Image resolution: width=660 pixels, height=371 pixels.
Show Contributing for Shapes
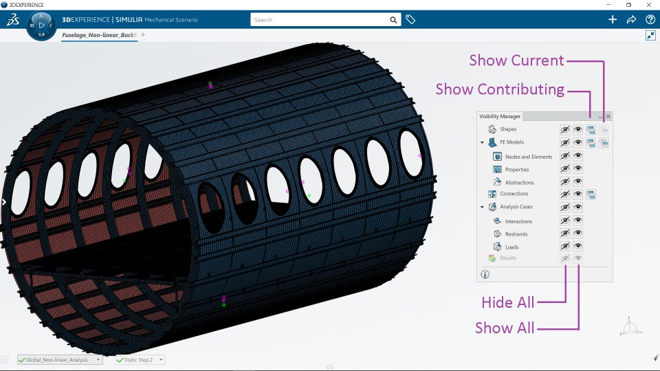point(591,130)
